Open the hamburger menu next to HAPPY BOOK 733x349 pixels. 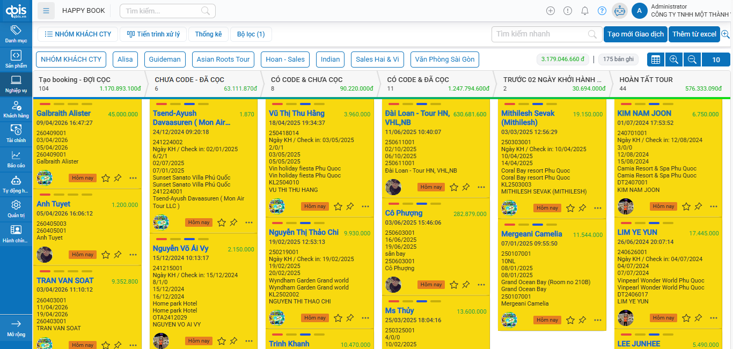pos(47,11)
